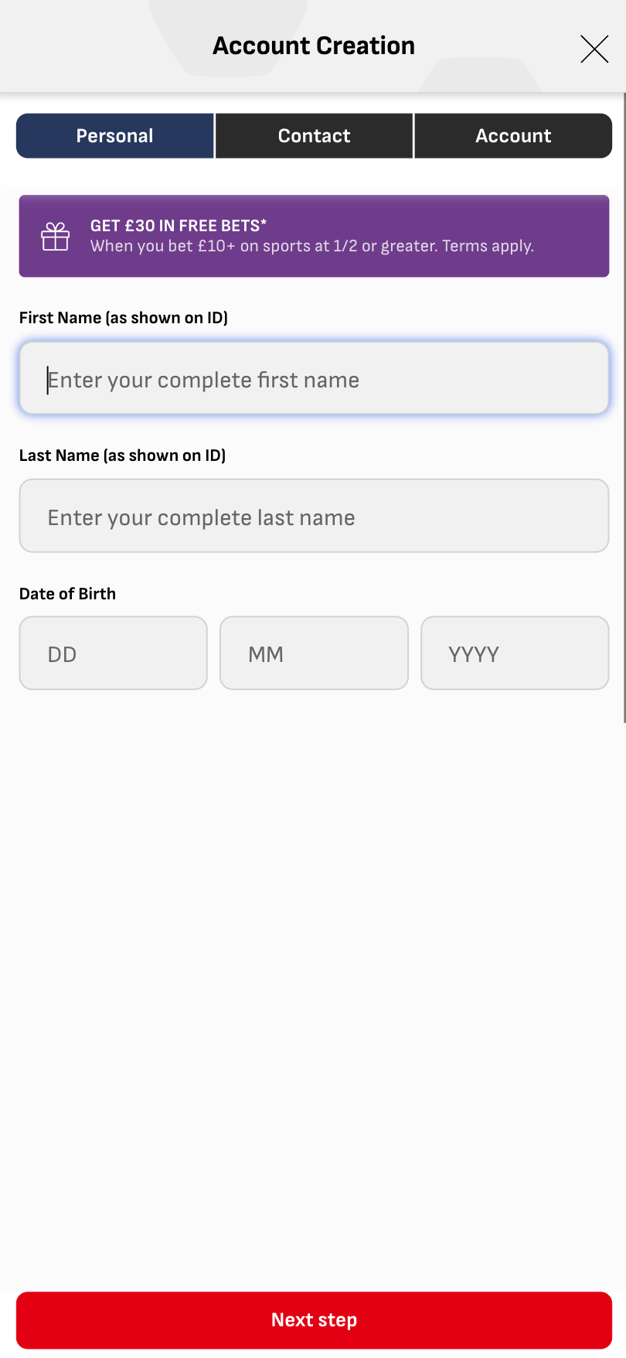Open the Contact tab

315,136
